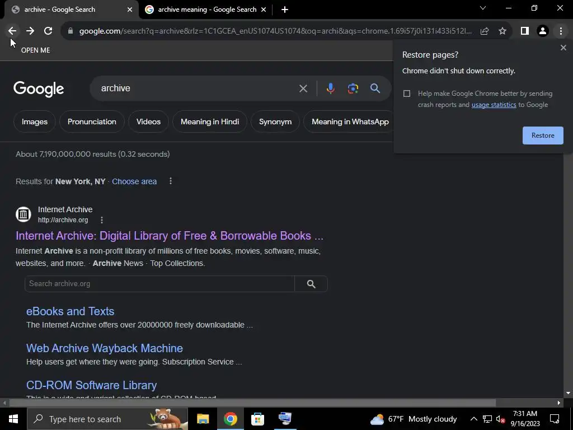Dismiss the Restore pages popup
The image size is (573, 430).
pyautogui.click(x=563, y=48)
